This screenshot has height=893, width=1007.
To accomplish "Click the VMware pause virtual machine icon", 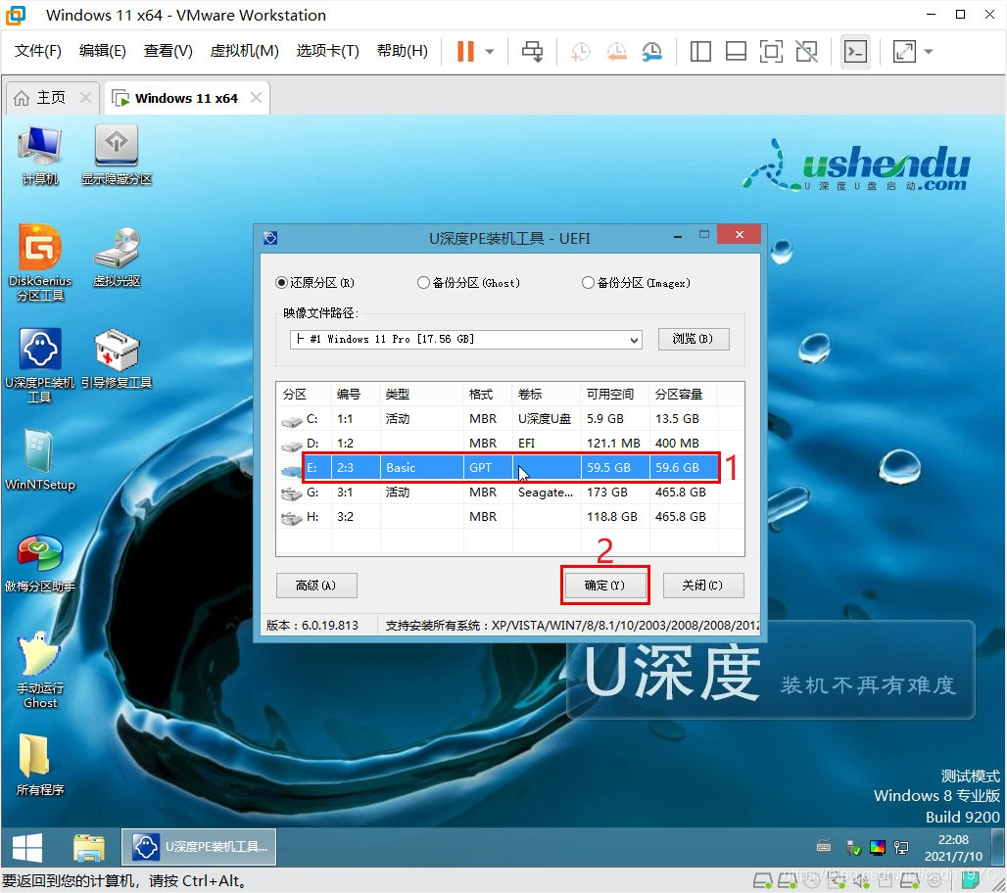I will (x=465, y=51).
